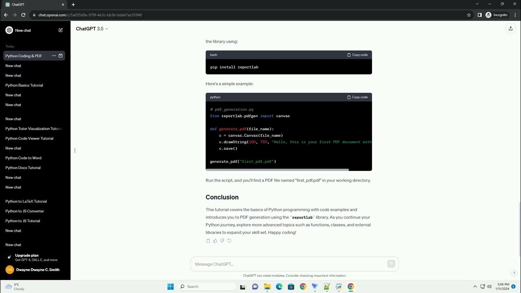Open Microsoft Store from the taskbar

point(291,286)
